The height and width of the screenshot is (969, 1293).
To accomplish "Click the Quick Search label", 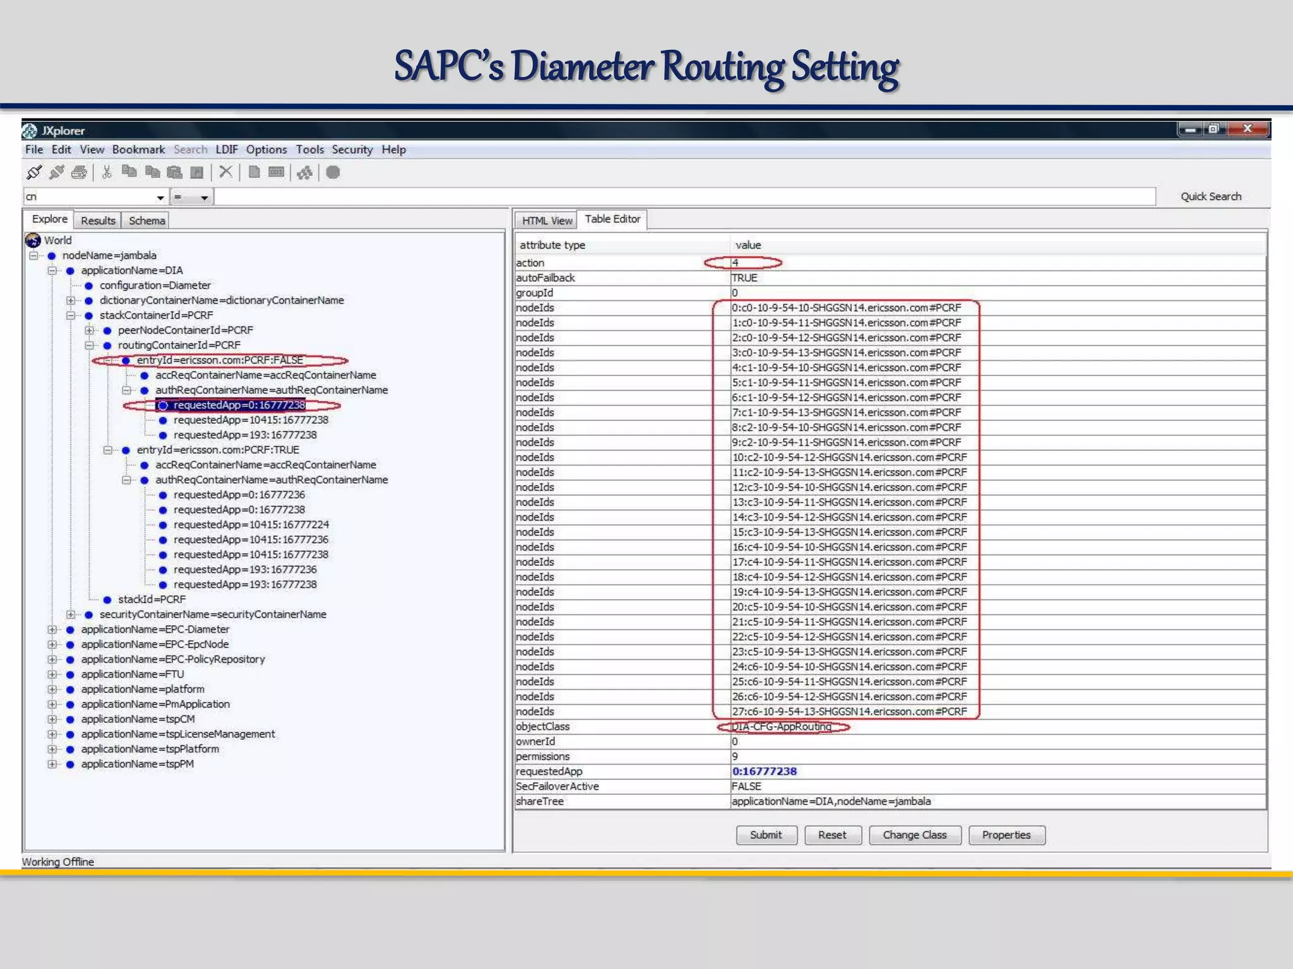I will [x=1211, y=196].
